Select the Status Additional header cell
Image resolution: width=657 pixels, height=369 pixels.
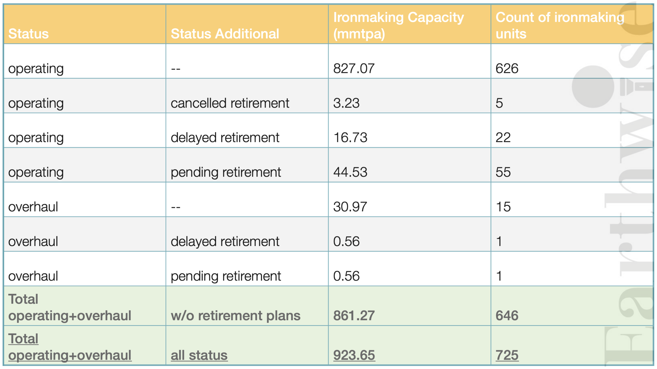[x=247, y=24]
